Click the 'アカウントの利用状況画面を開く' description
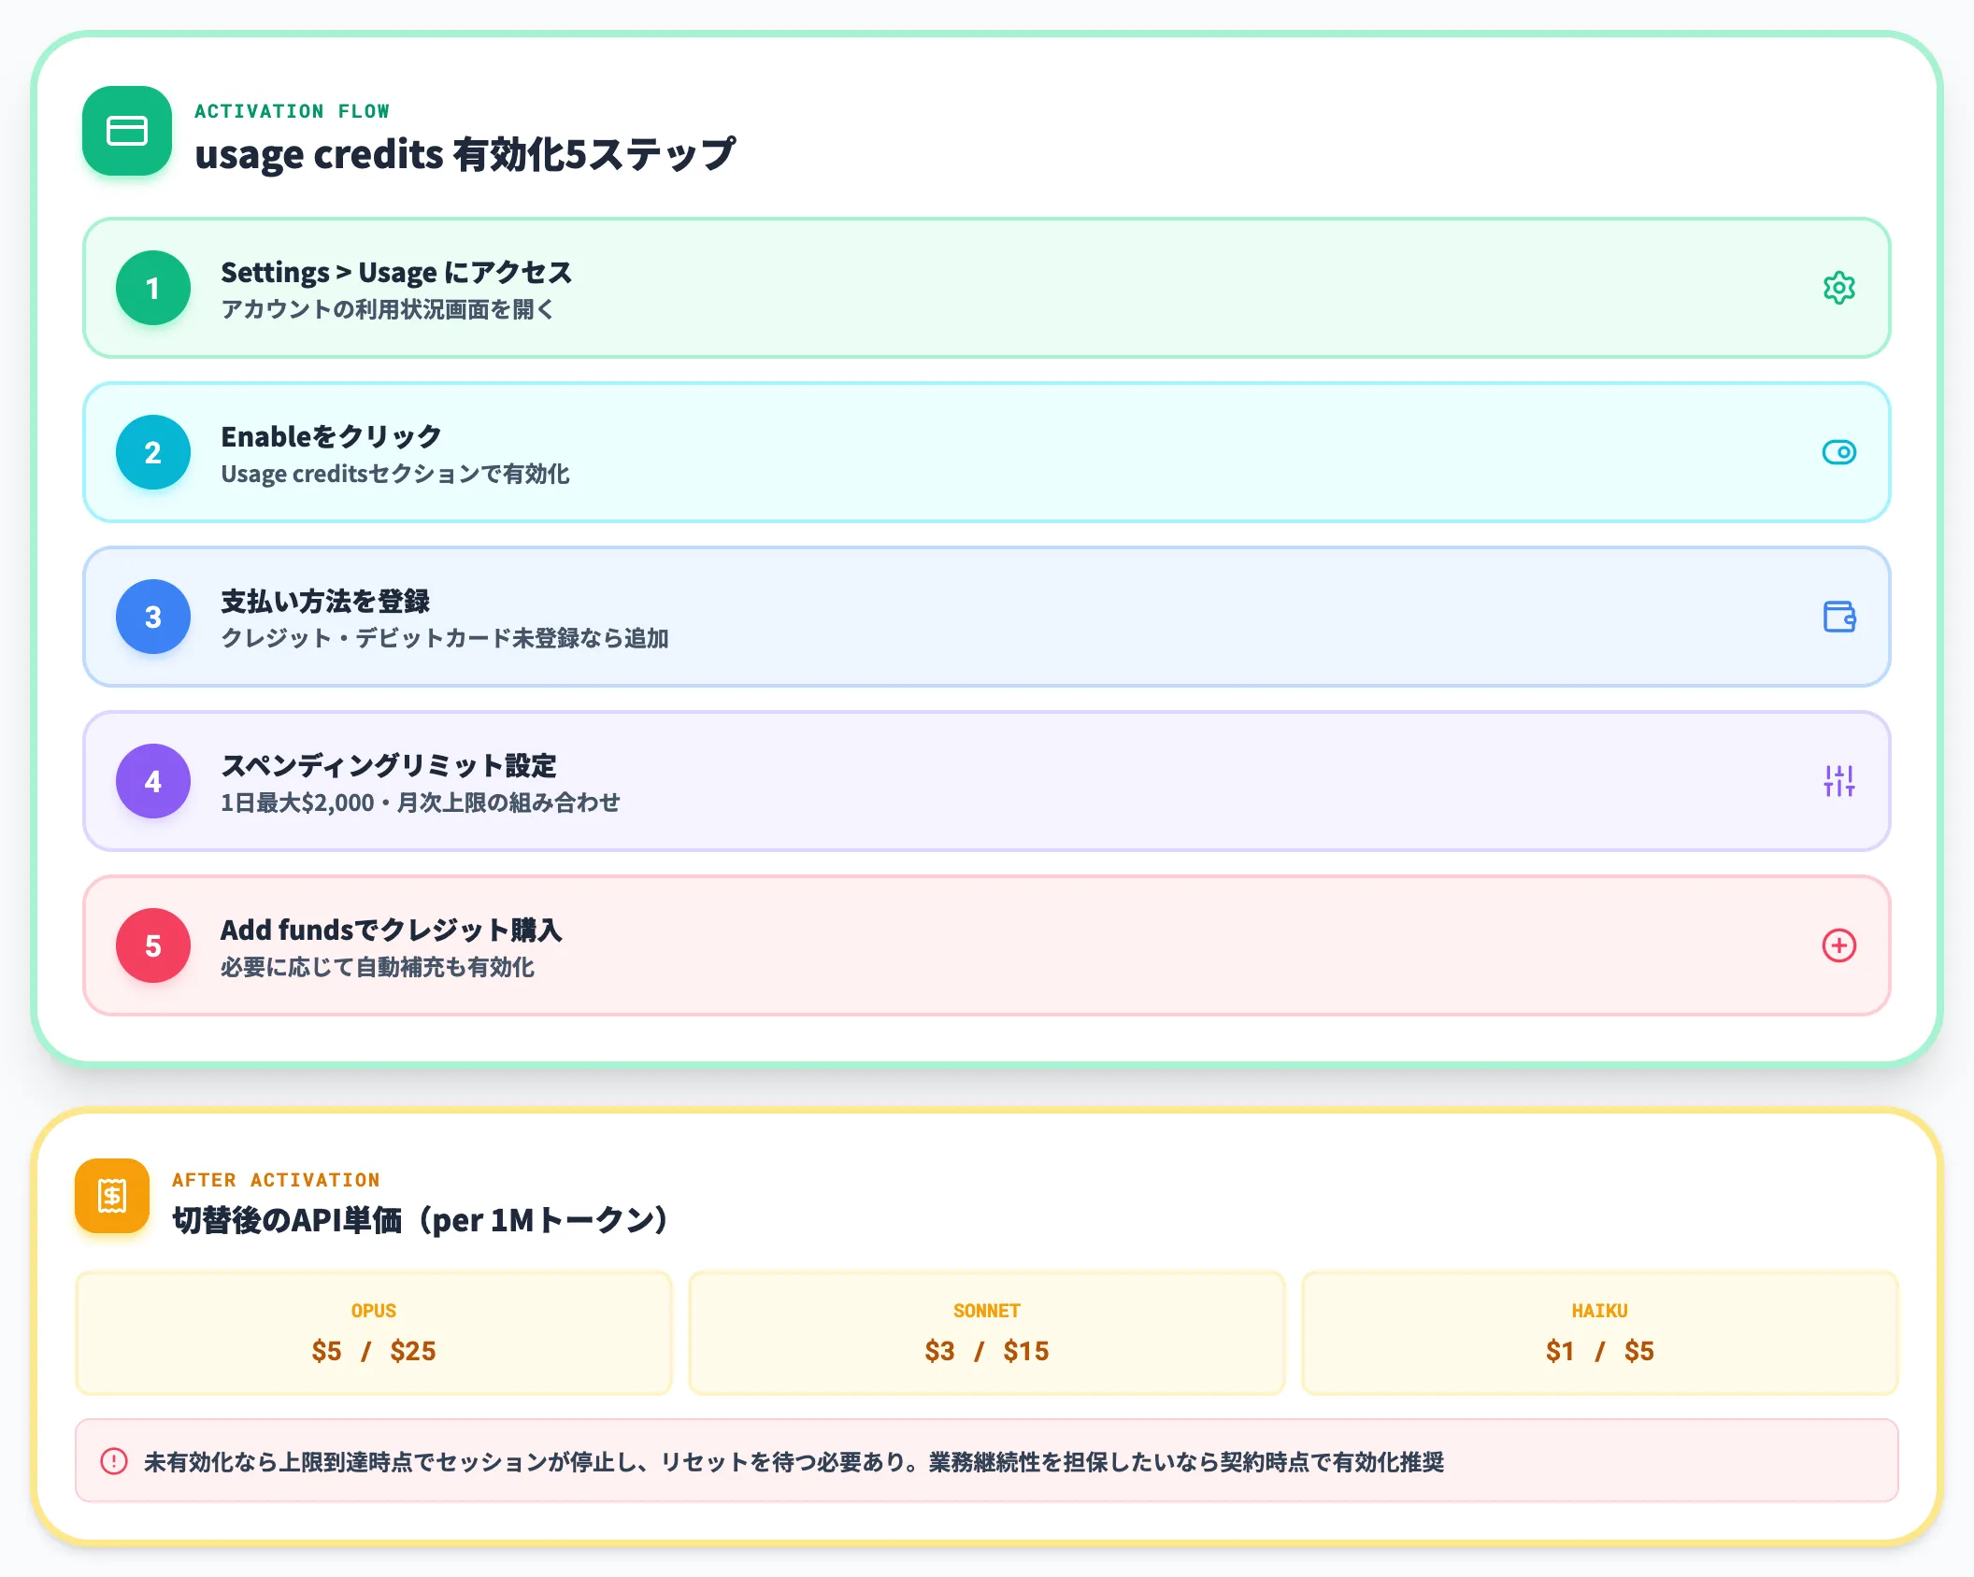The image size is (1974, 1577). point(388,309)
